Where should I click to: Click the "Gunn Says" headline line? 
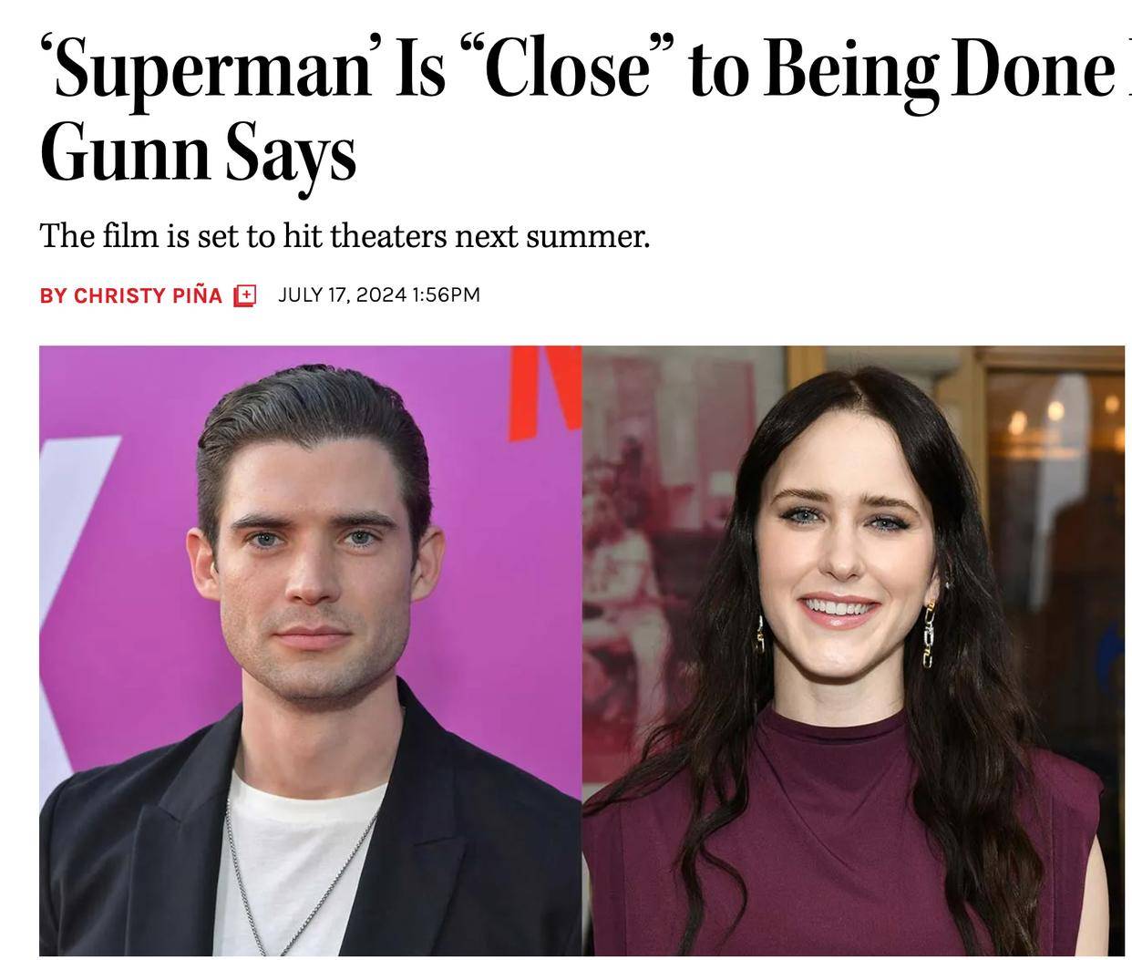[x=198, y=155]
